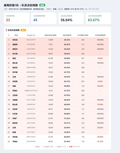Click the 13/49 call count cell
This screenshot has width=120, height=153.
pyautogui.click(x=51, y=40)
